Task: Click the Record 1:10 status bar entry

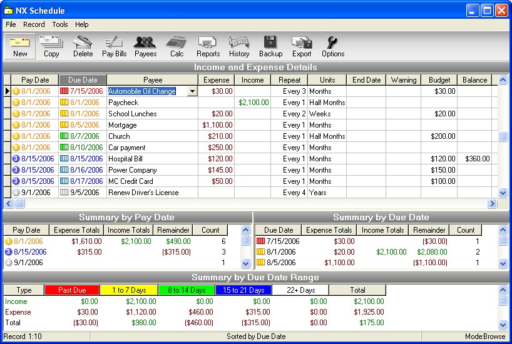Action: click(23, 336)
